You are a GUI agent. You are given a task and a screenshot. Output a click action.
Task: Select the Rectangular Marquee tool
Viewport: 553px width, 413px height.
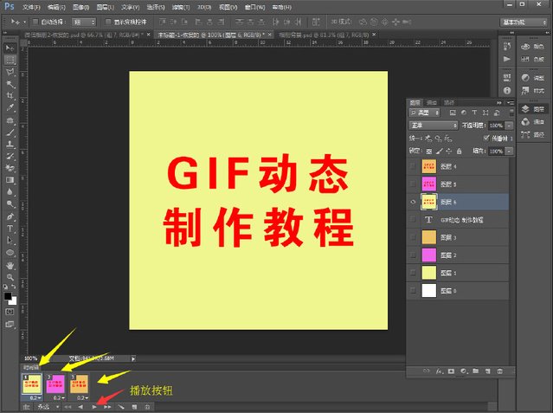(x=10, y=60)
